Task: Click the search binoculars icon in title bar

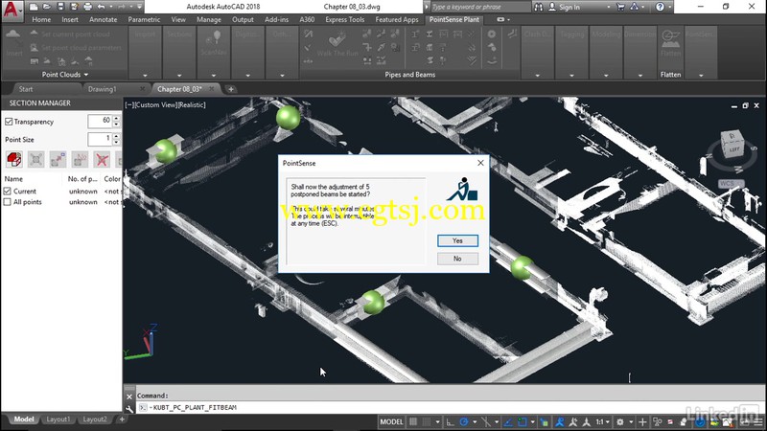Action: (x=539, y=7)
